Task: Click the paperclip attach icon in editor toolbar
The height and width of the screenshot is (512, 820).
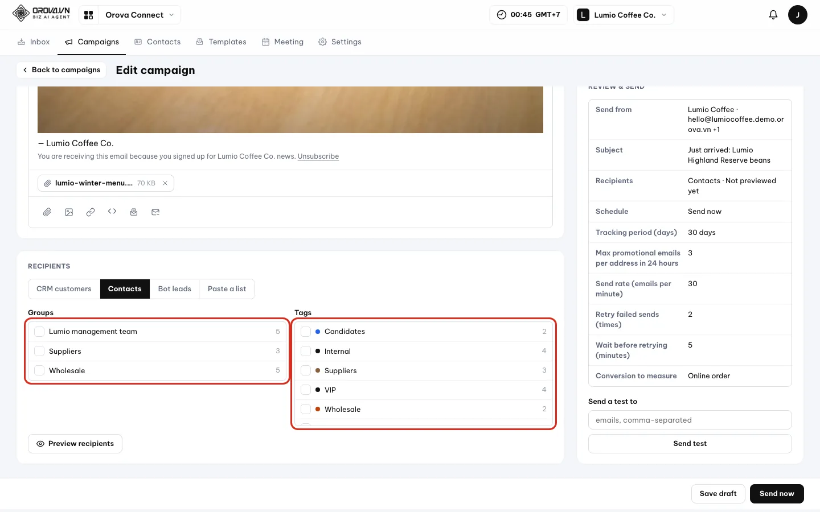Action: 47,212
